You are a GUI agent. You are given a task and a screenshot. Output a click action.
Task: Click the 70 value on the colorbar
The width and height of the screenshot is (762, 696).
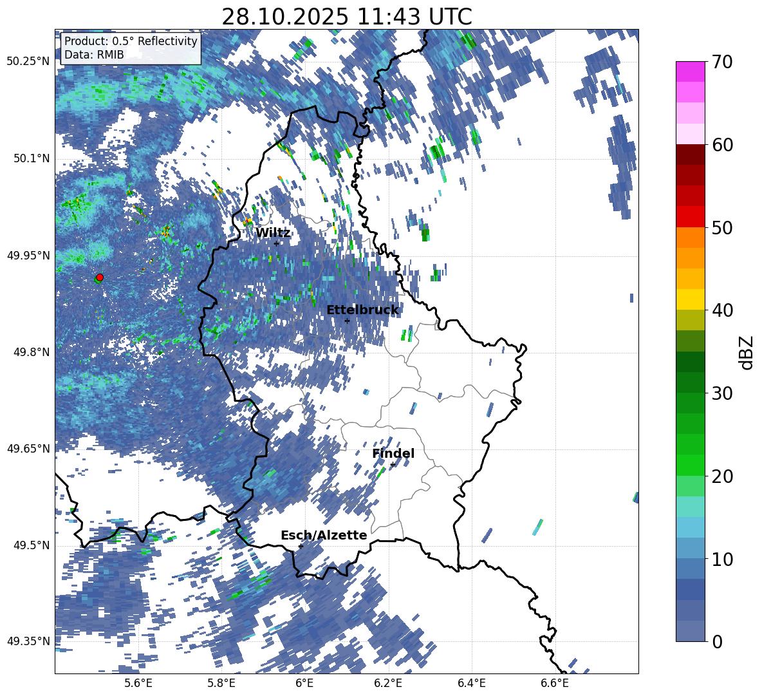tap(722, 62)
